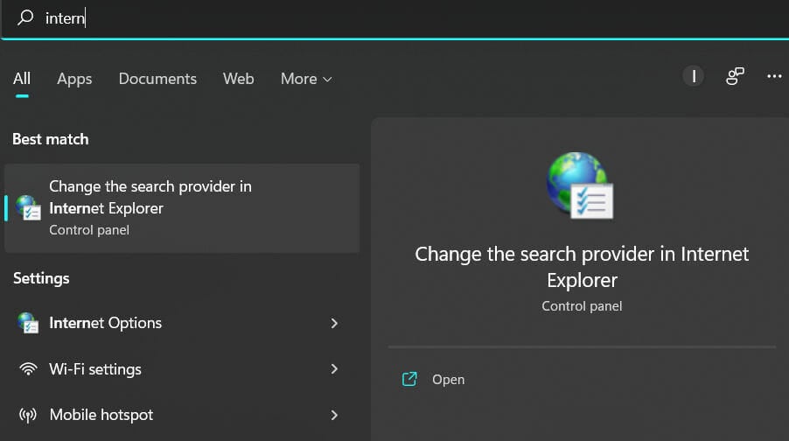Expand Internet Options chevron
This screenshot has height=441, width=789.
pyautogui.click(x=334, y=323)
